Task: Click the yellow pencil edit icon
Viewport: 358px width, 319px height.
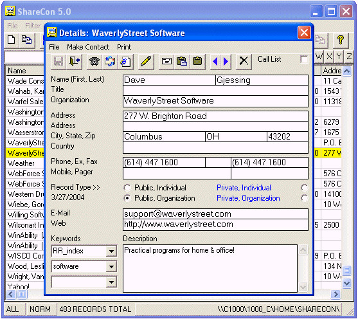Action: coord(146,62)
